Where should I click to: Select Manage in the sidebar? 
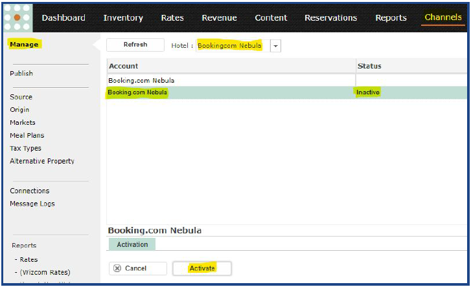(24, 45)
